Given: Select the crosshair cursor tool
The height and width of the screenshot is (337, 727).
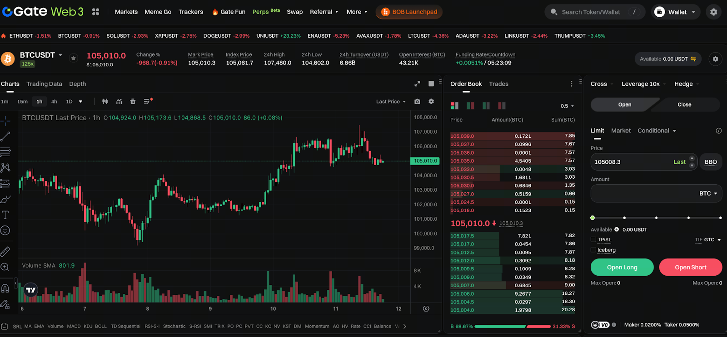Looking at the screenshot, I should [x=5, y=120].
